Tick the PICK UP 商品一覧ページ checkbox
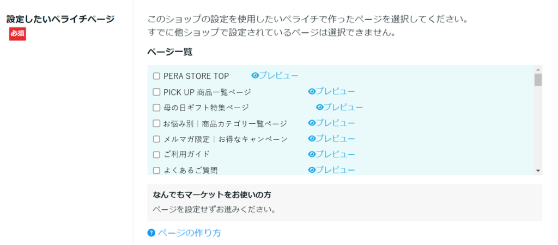 (x=156, y=92)
